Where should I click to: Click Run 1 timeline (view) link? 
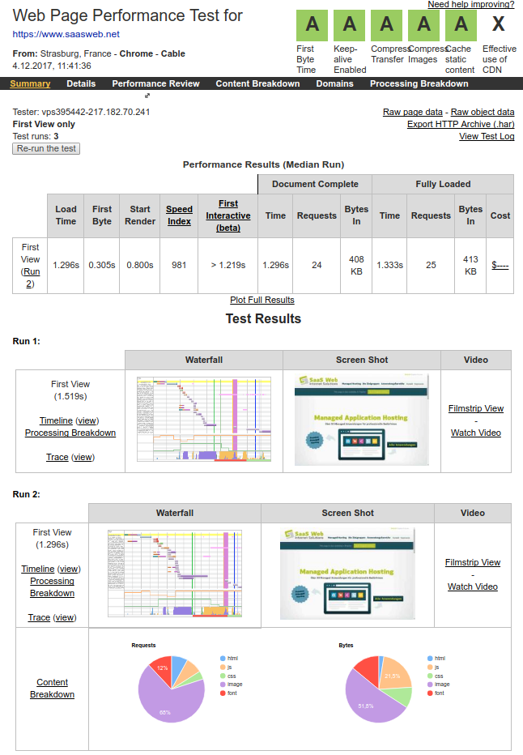pos(87,420)
